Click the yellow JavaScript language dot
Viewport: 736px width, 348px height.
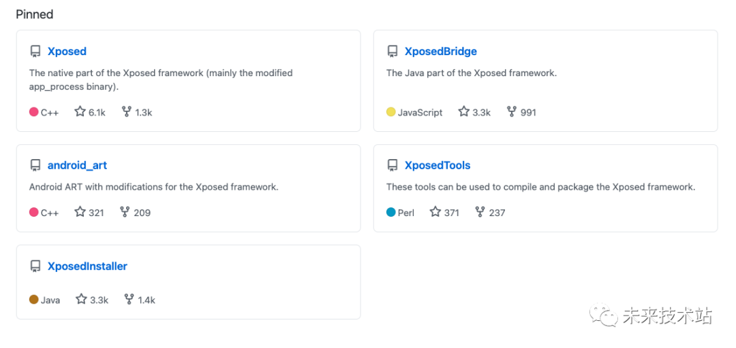[391, 112]
